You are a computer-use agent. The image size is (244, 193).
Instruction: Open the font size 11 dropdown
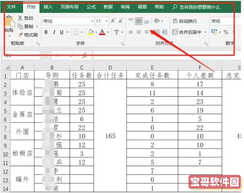point(106,21)
